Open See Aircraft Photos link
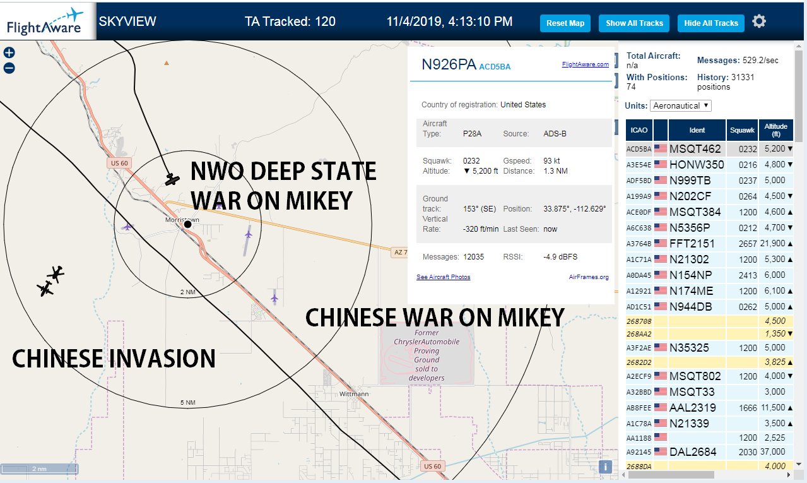Screen dimensions: 807x483 (443, 277)
